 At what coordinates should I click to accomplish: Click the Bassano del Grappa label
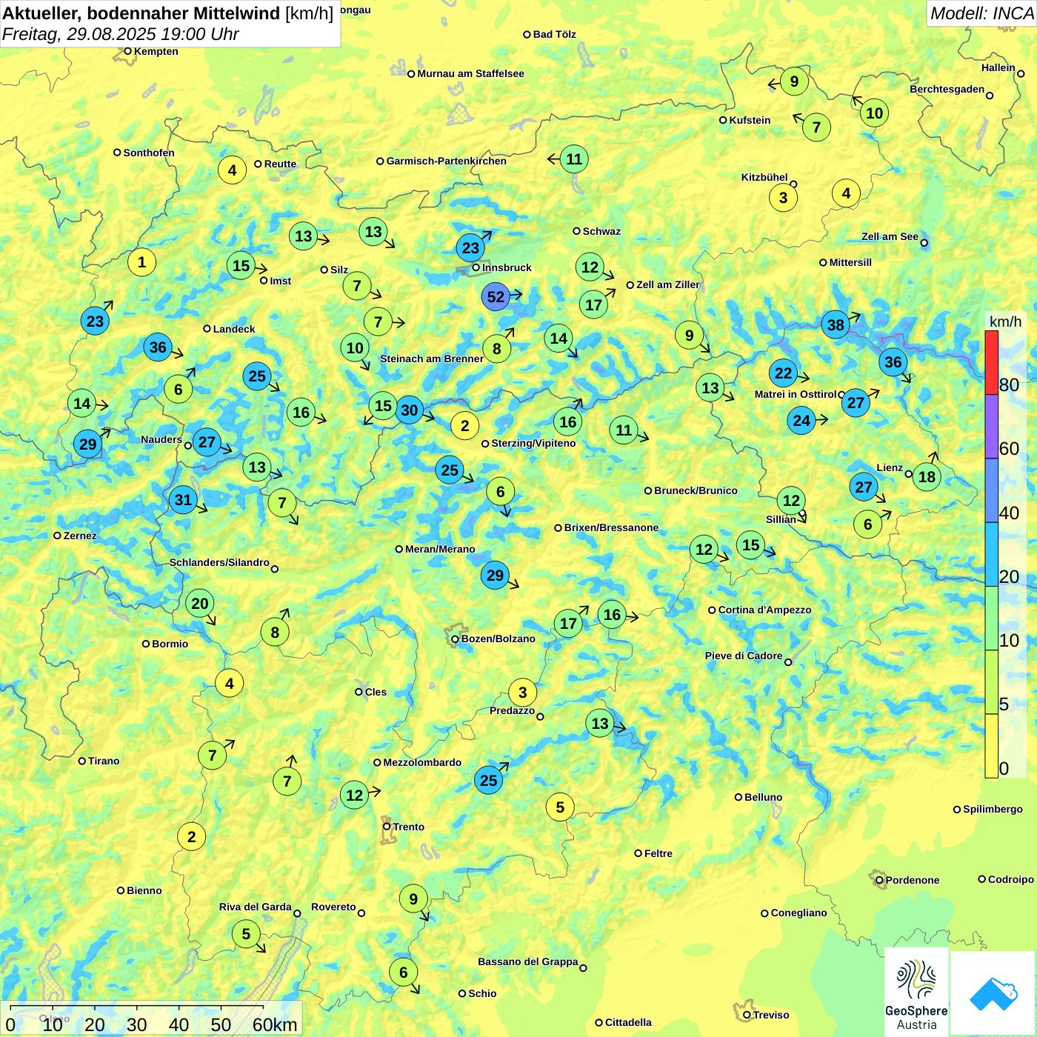point(527,961)
